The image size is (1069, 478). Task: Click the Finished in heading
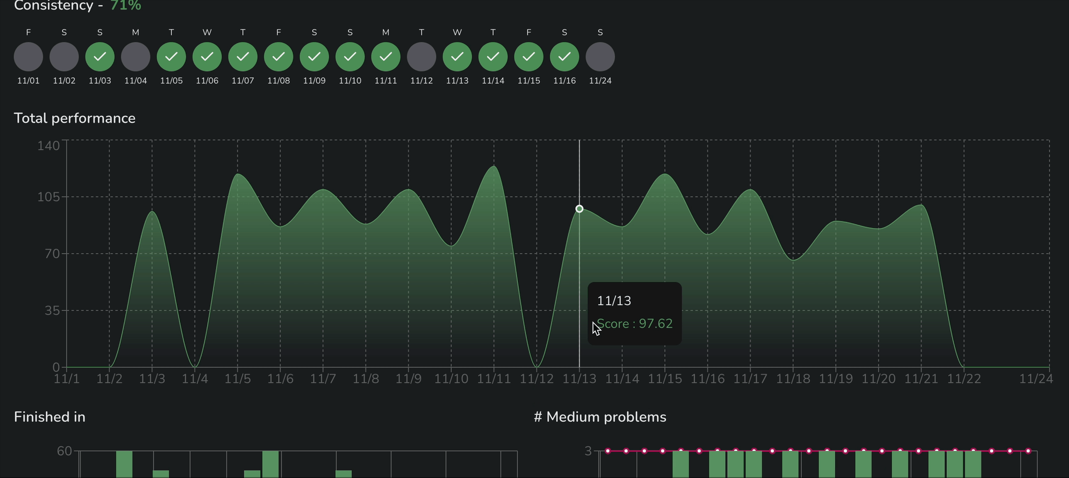[x=50, y=417]
